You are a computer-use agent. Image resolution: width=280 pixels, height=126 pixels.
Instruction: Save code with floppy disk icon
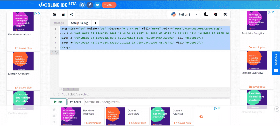[x=63, y=15]
